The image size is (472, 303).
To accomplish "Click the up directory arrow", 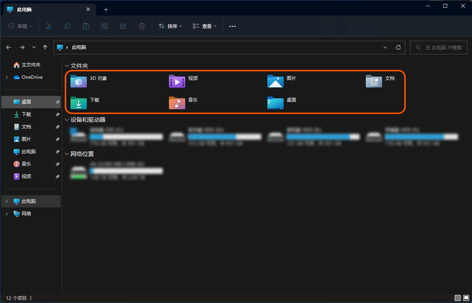I will coord(45,47).
